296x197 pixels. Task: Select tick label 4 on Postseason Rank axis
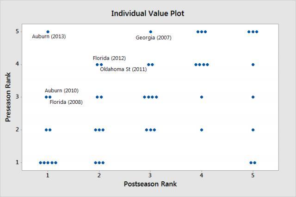202,176
